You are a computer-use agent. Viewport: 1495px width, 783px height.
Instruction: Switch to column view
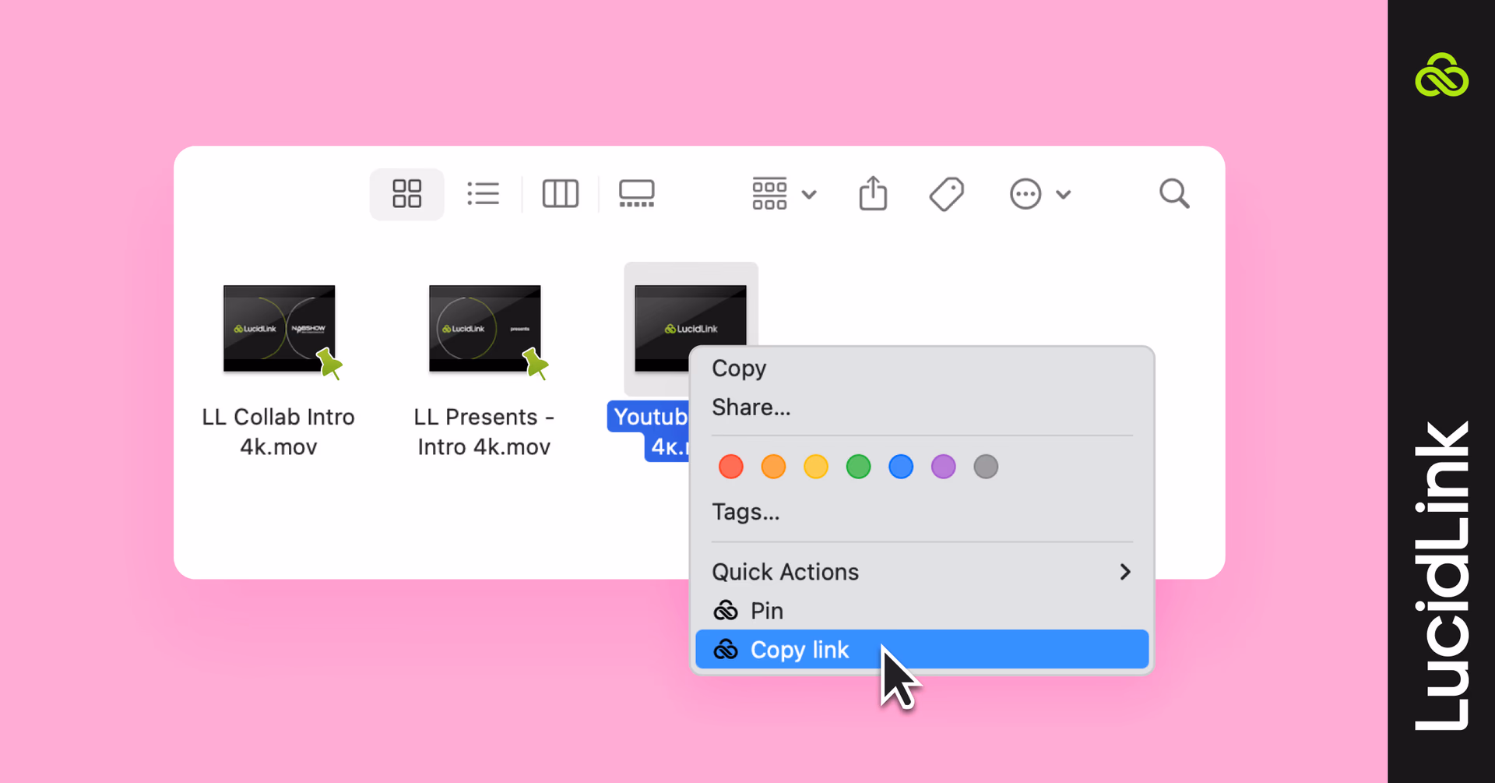(561, 194)
